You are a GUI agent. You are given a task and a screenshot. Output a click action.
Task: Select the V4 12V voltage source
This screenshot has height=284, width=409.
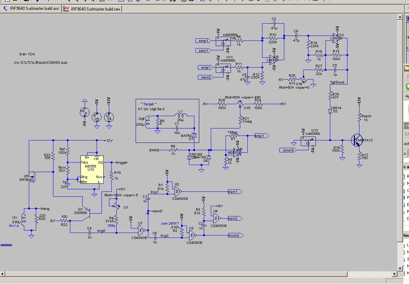click(x=110, y=116)
